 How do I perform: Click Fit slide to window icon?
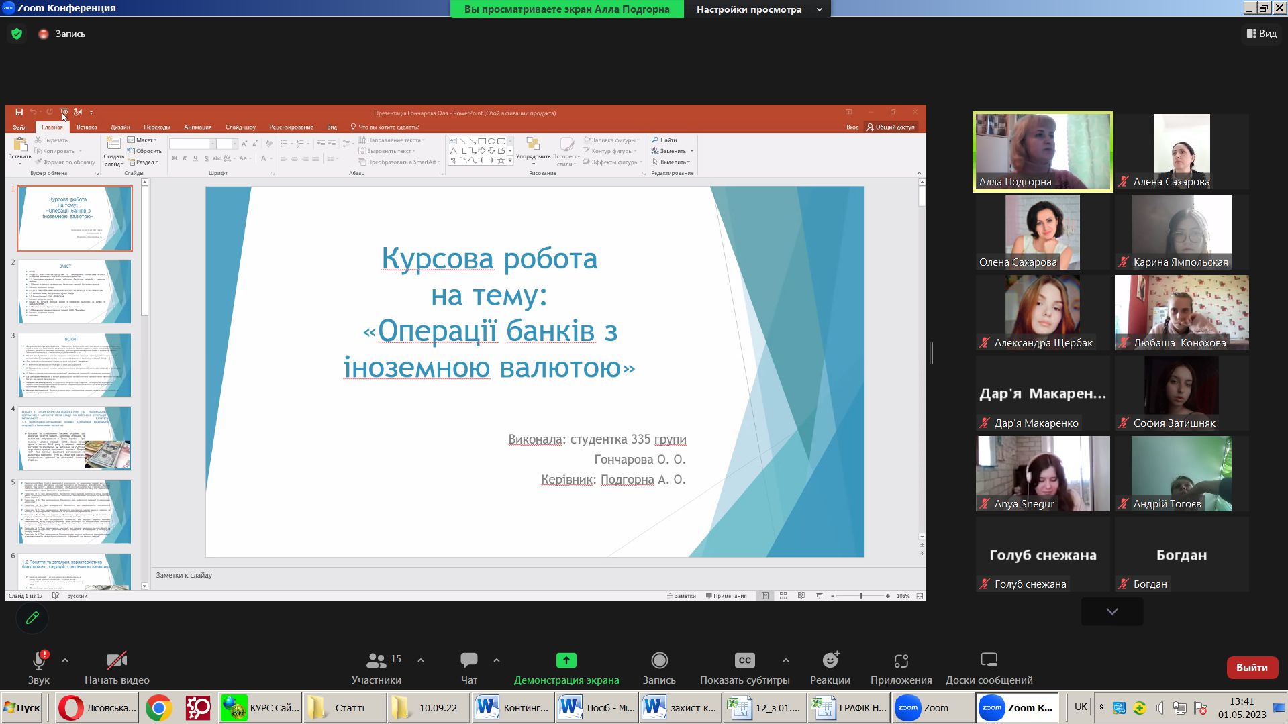point(920,596)
